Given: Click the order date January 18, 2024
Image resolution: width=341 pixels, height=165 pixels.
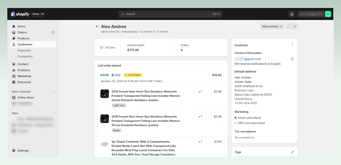Looking at the screenshot, I should click(x=131, y=81).
